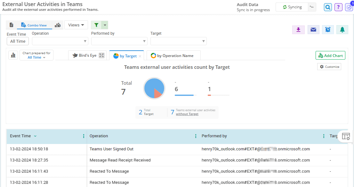Viewport: 354px width, 187px height.
Task: Click the help question mark icon
Action: tap(338, 7)
